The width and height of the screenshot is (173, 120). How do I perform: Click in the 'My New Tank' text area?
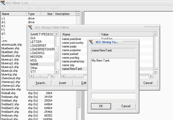(113, 73)
